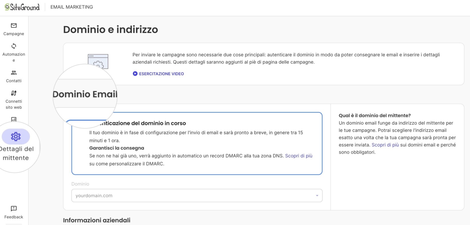Open the statistics chart icon in sidebar
The height and width of the screenshot is (225, 470).
[x=14, y=119]
